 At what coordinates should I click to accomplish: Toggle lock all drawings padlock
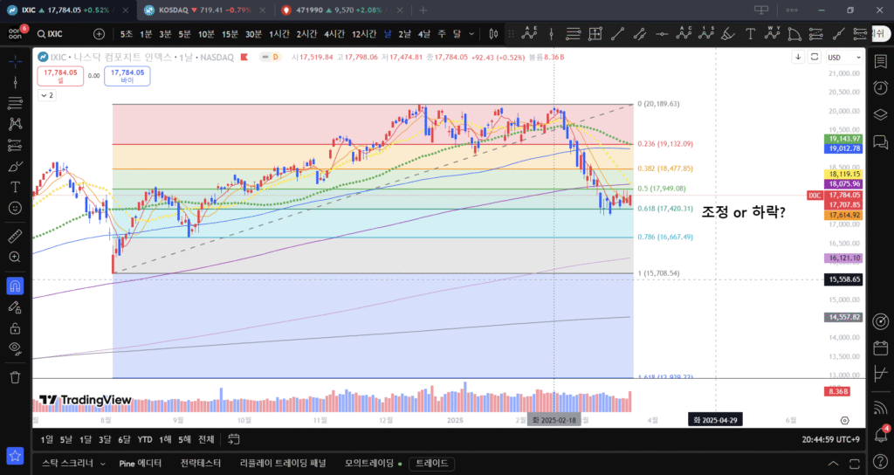coord(16,328)
